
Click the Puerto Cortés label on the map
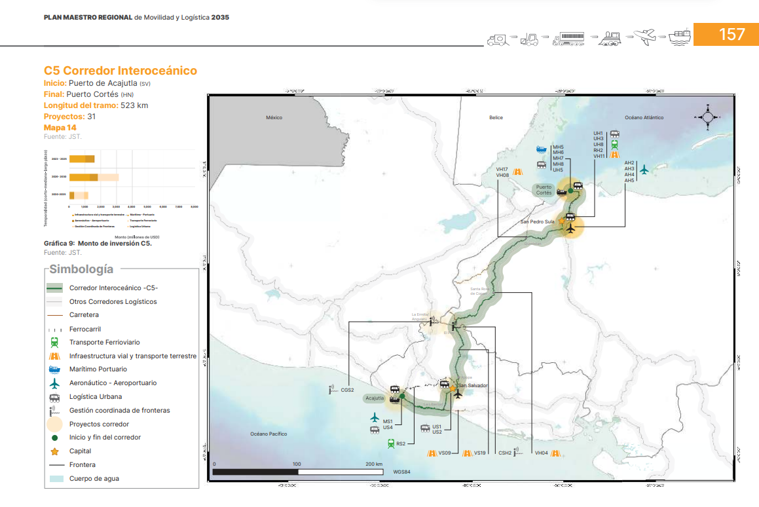pos(544,191)
